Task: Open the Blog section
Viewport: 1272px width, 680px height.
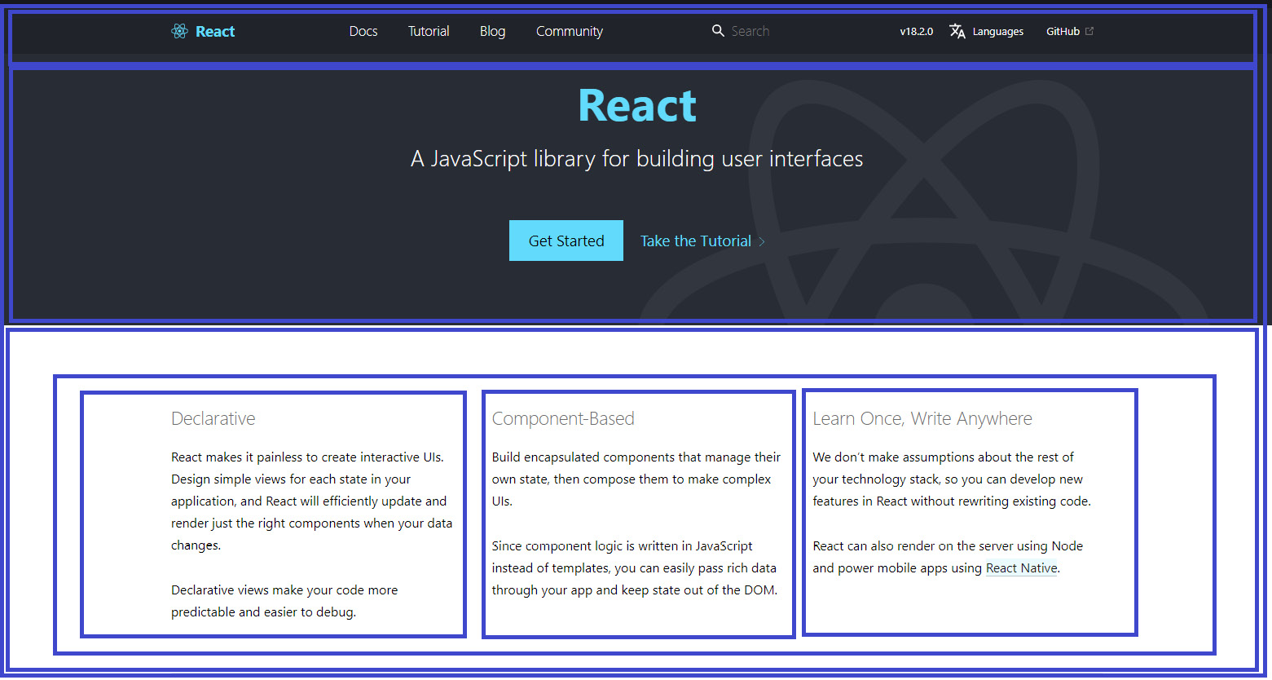Action: point(492,31)
